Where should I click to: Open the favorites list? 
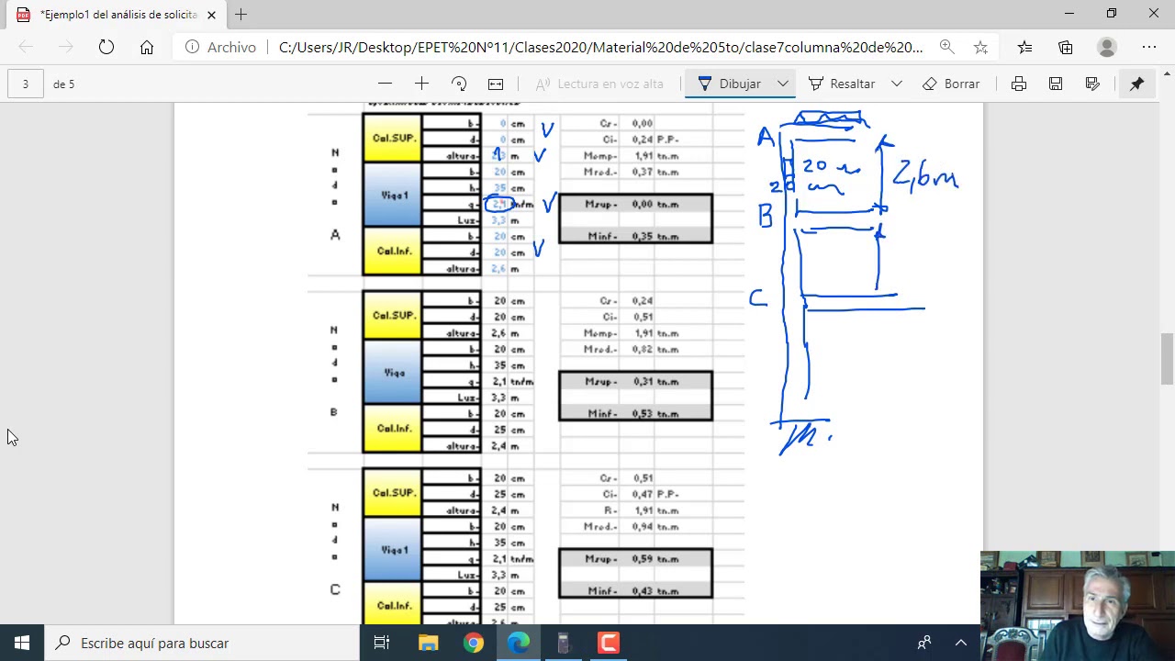pos(1024,47)
